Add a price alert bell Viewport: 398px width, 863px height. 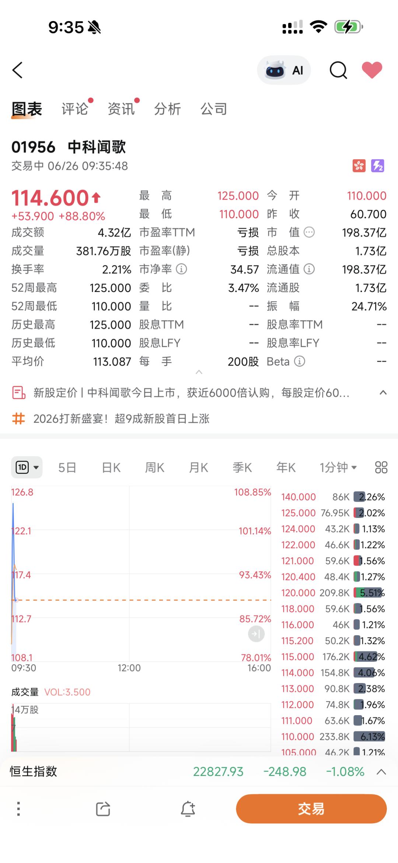click(x=188, y=809)
